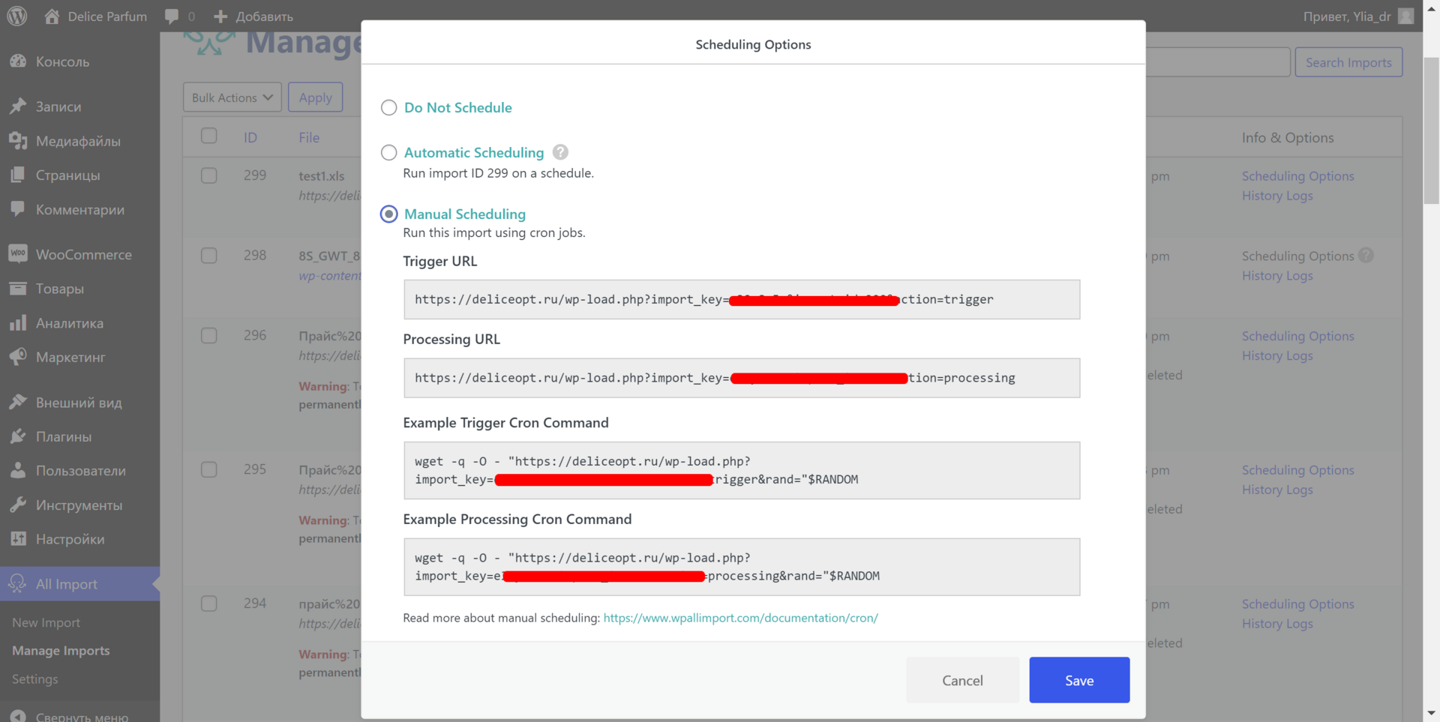This screenshot has height=722, width=1440.
Task: Open the wpallimport cron documentation link
Action: 740,618
